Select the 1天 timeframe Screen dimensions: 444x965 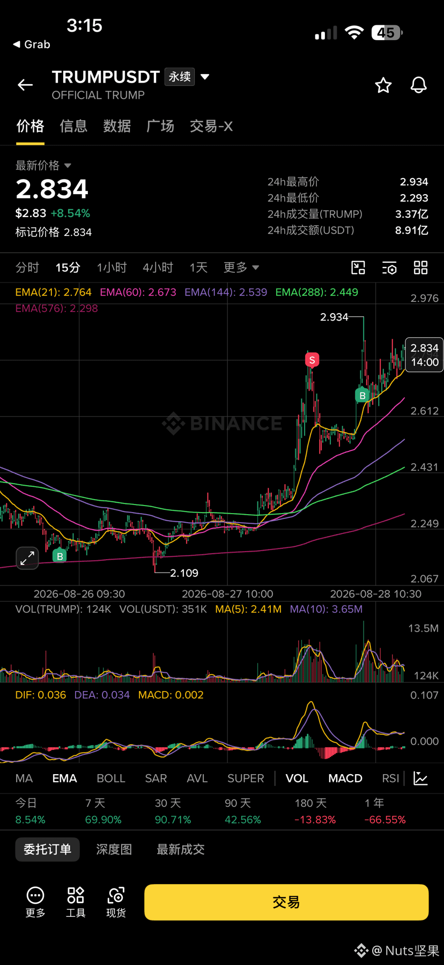pyautogui.click(x=198, y=268)
